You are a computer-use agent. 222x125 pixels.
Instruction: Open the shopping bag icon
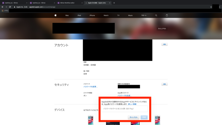pos(167,15)
